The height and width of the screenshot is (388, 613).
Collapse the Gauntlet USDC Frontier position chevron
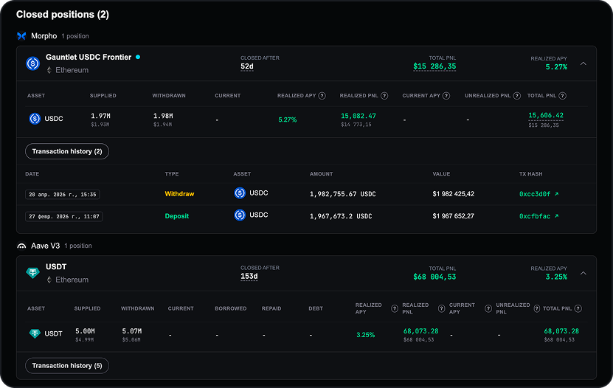[583, 63]
